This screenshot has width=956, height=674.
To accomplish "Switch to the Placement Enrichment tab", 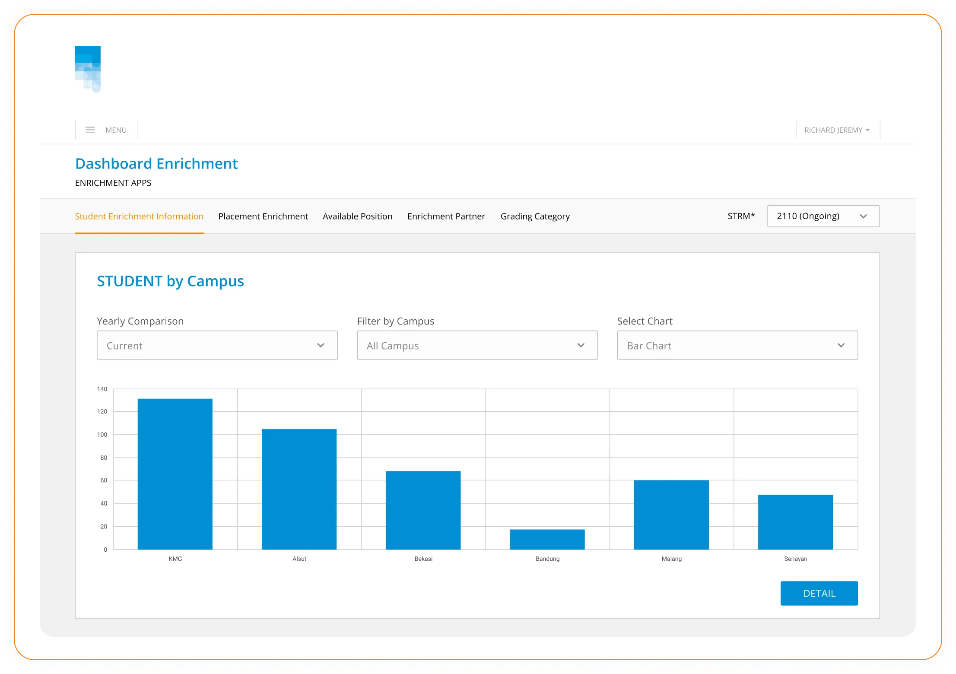I will coord(263,216).
